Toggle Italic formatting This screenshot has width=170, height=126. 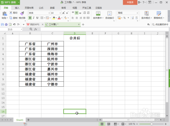point(34,18)
